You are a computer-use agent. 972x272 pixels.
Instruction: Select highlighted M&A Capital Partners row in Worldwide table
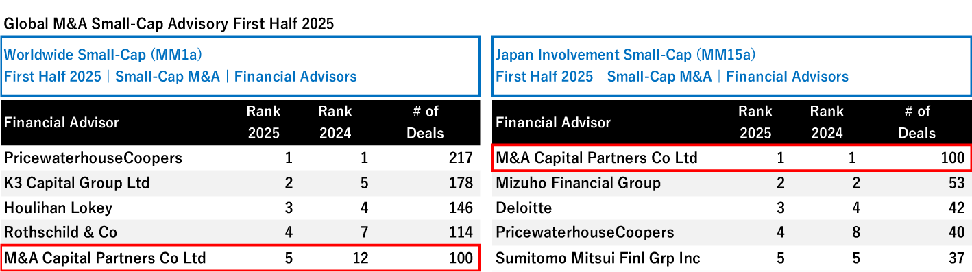point(240,258)
